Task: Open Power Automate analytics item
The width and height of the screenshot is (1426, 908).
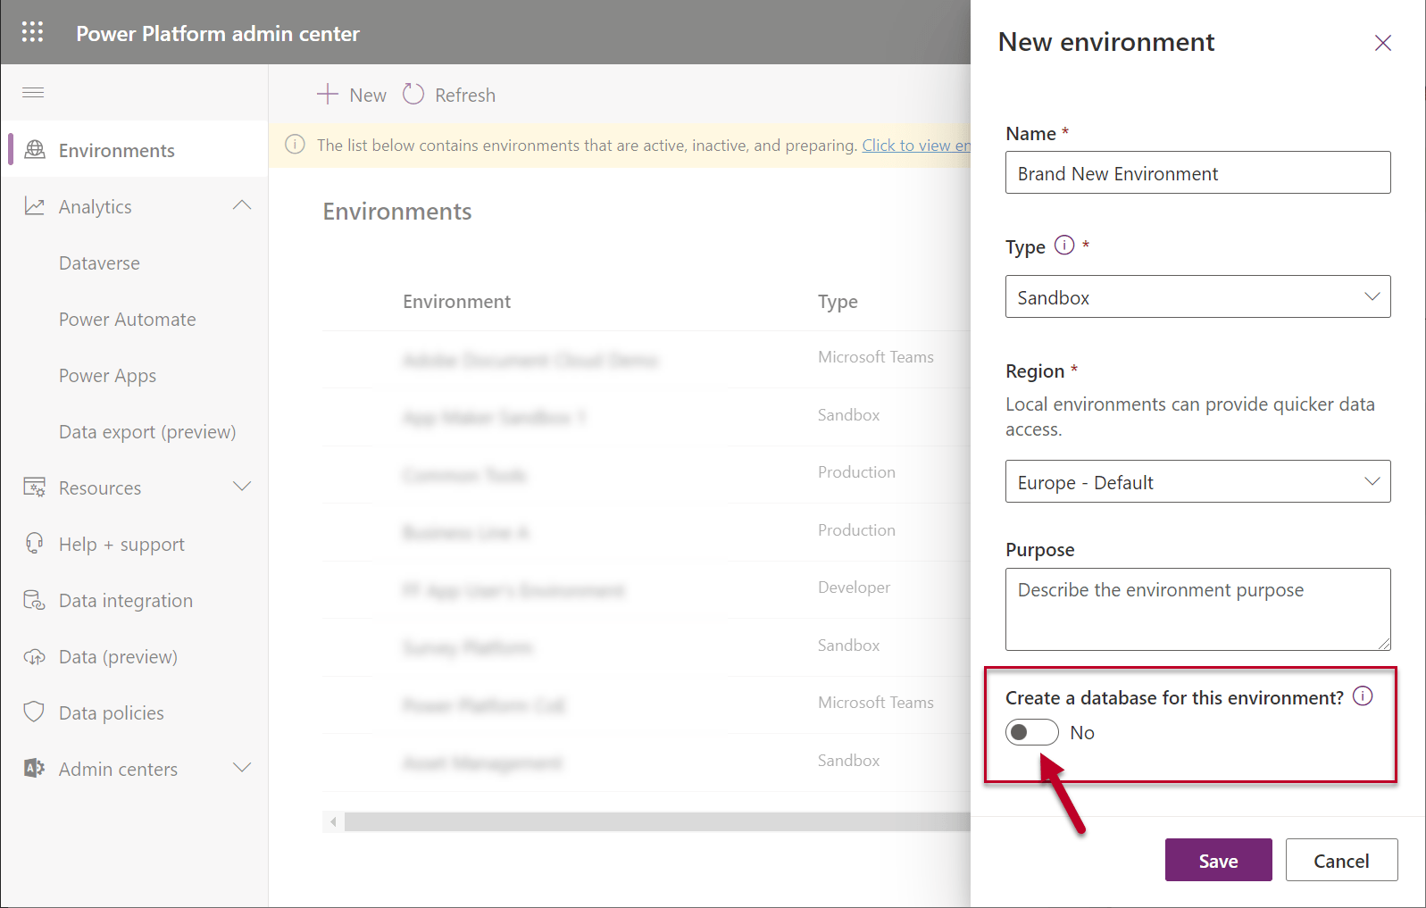Action: pyautogui.click(x=127, y=320)
